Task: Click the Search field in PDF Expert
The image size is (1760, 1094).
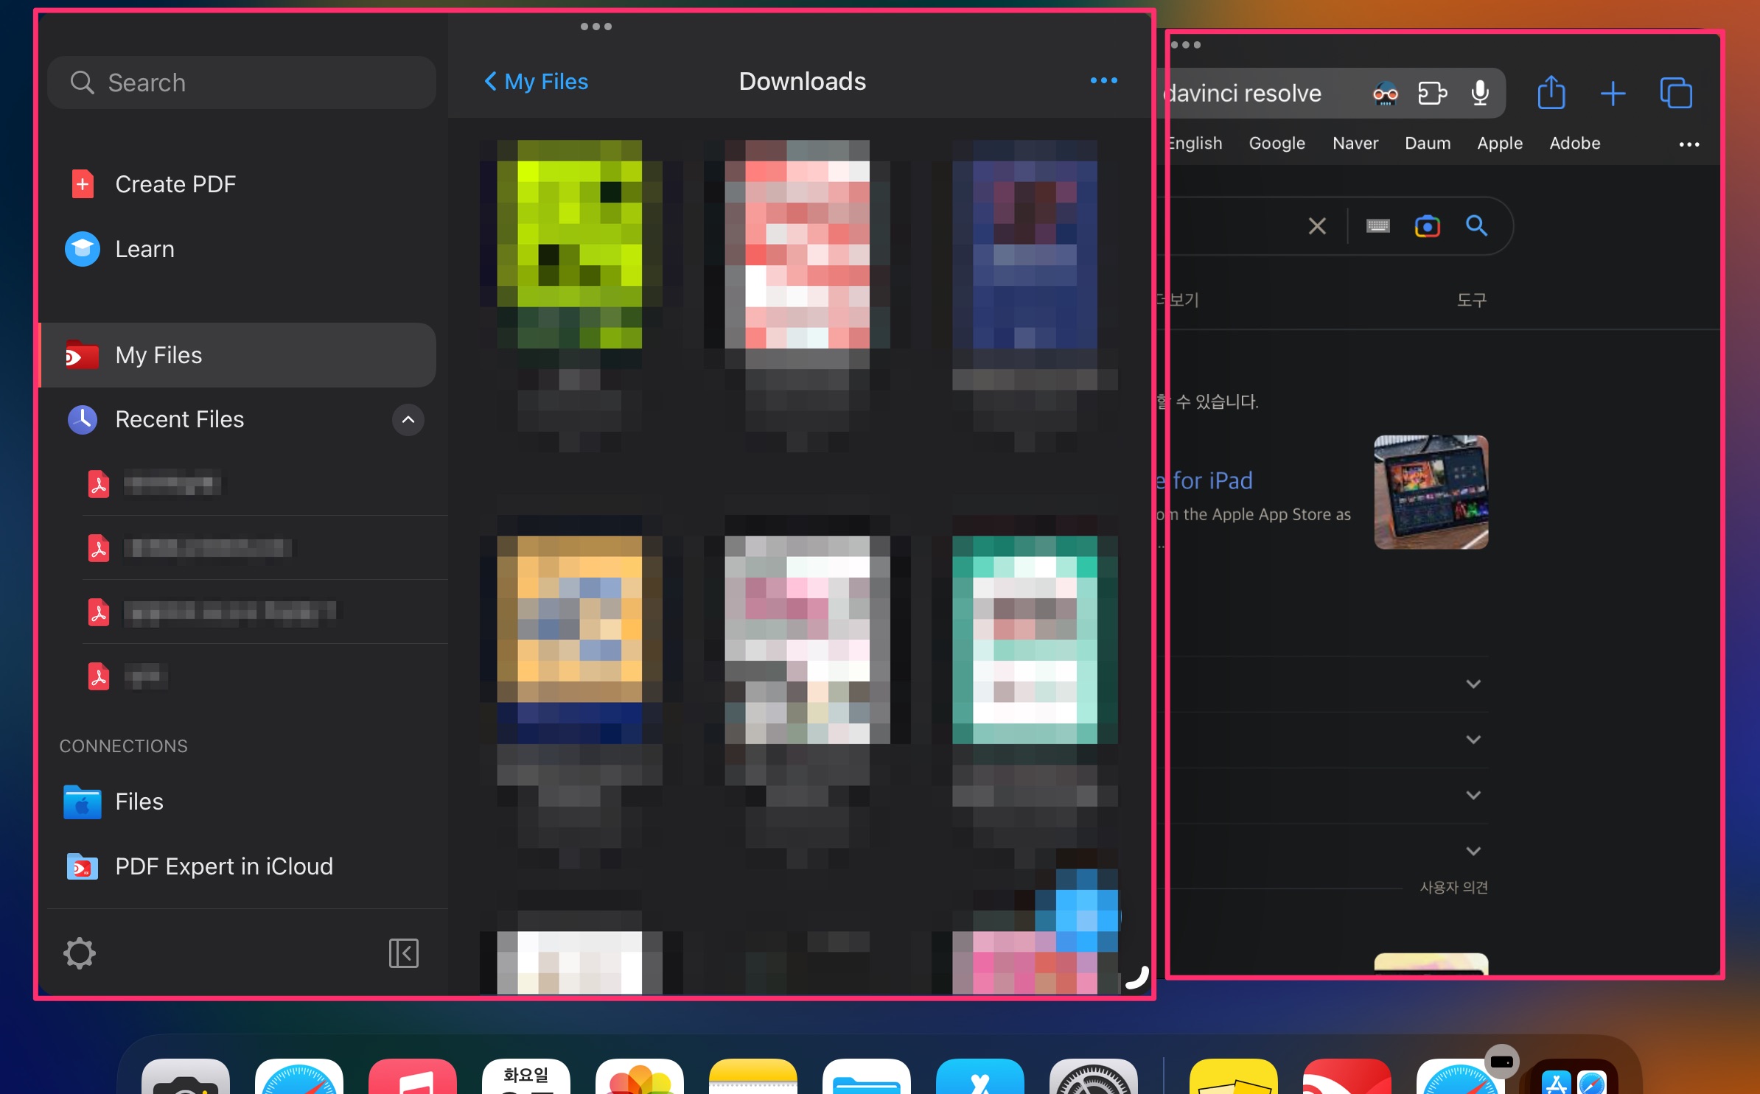Action: tap(242, 83)
